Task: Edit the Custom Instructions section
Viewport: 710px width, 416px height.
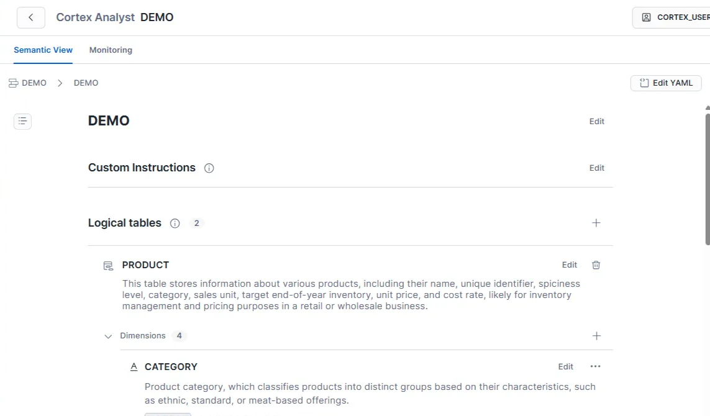Action: point(596,168)
